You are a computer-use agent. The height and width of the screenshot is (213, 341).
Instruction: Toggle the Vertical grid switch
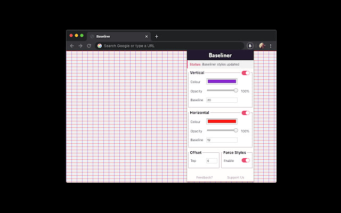coord(246,73)
